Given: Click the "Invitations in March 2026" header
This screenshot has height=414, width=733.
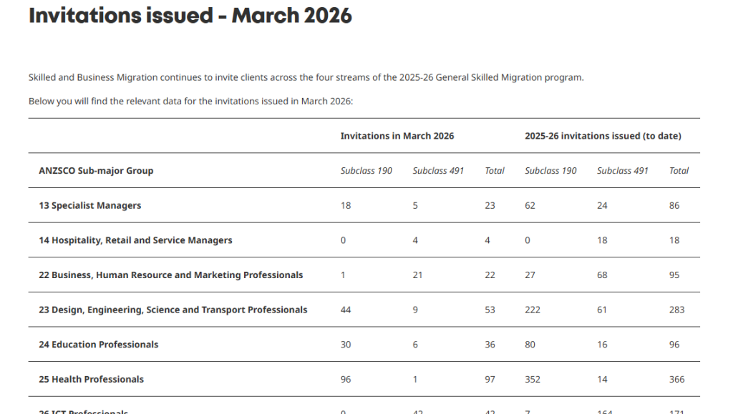Looking at the screenshot, I should pos(397,136).
